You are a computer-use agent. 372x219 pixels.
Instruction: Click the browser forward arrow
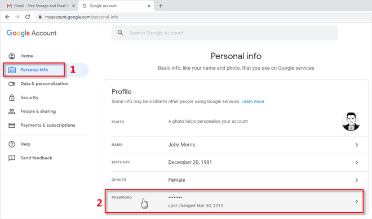click(x=17, y=17)
